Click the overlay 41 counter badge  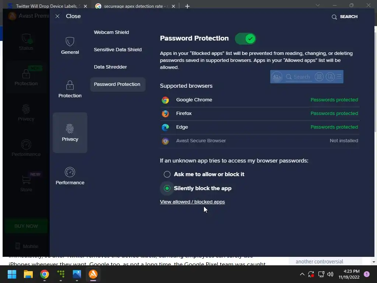click(x=276, y=77)
